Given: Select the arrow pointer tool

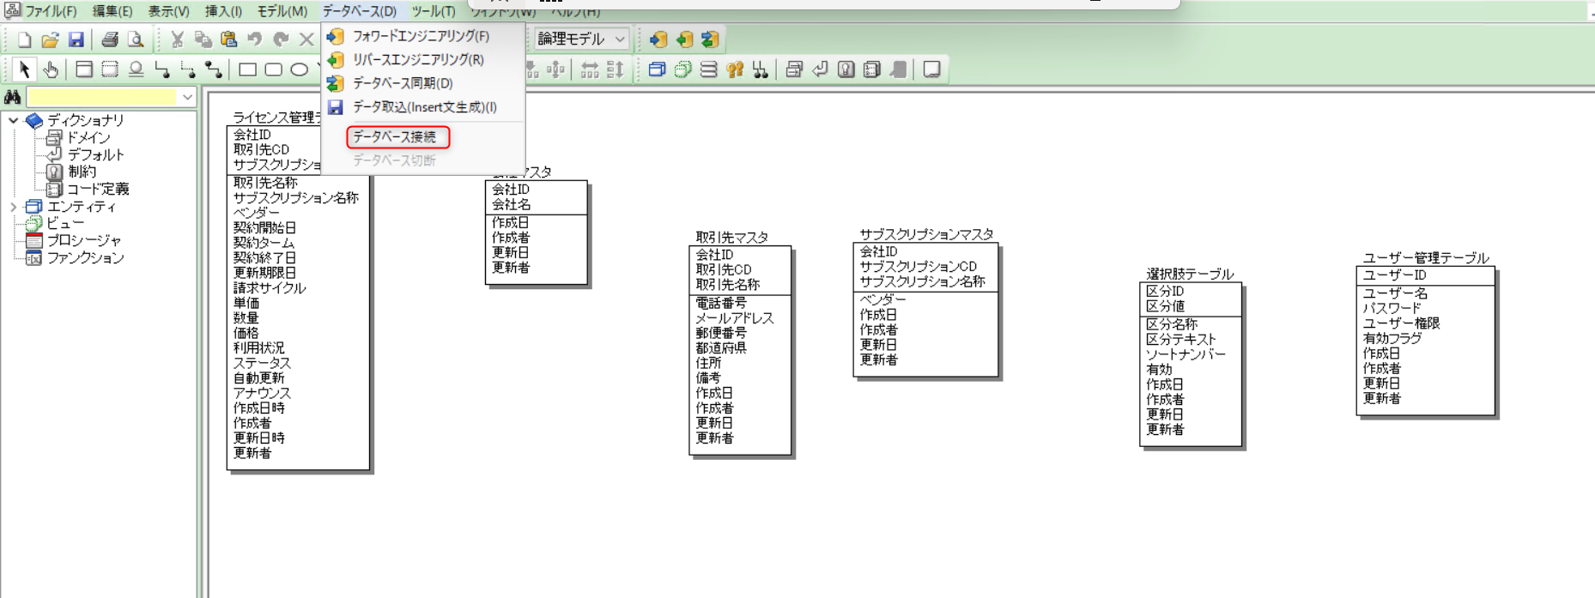Looking at the screenshot, I should coord(24,69).
